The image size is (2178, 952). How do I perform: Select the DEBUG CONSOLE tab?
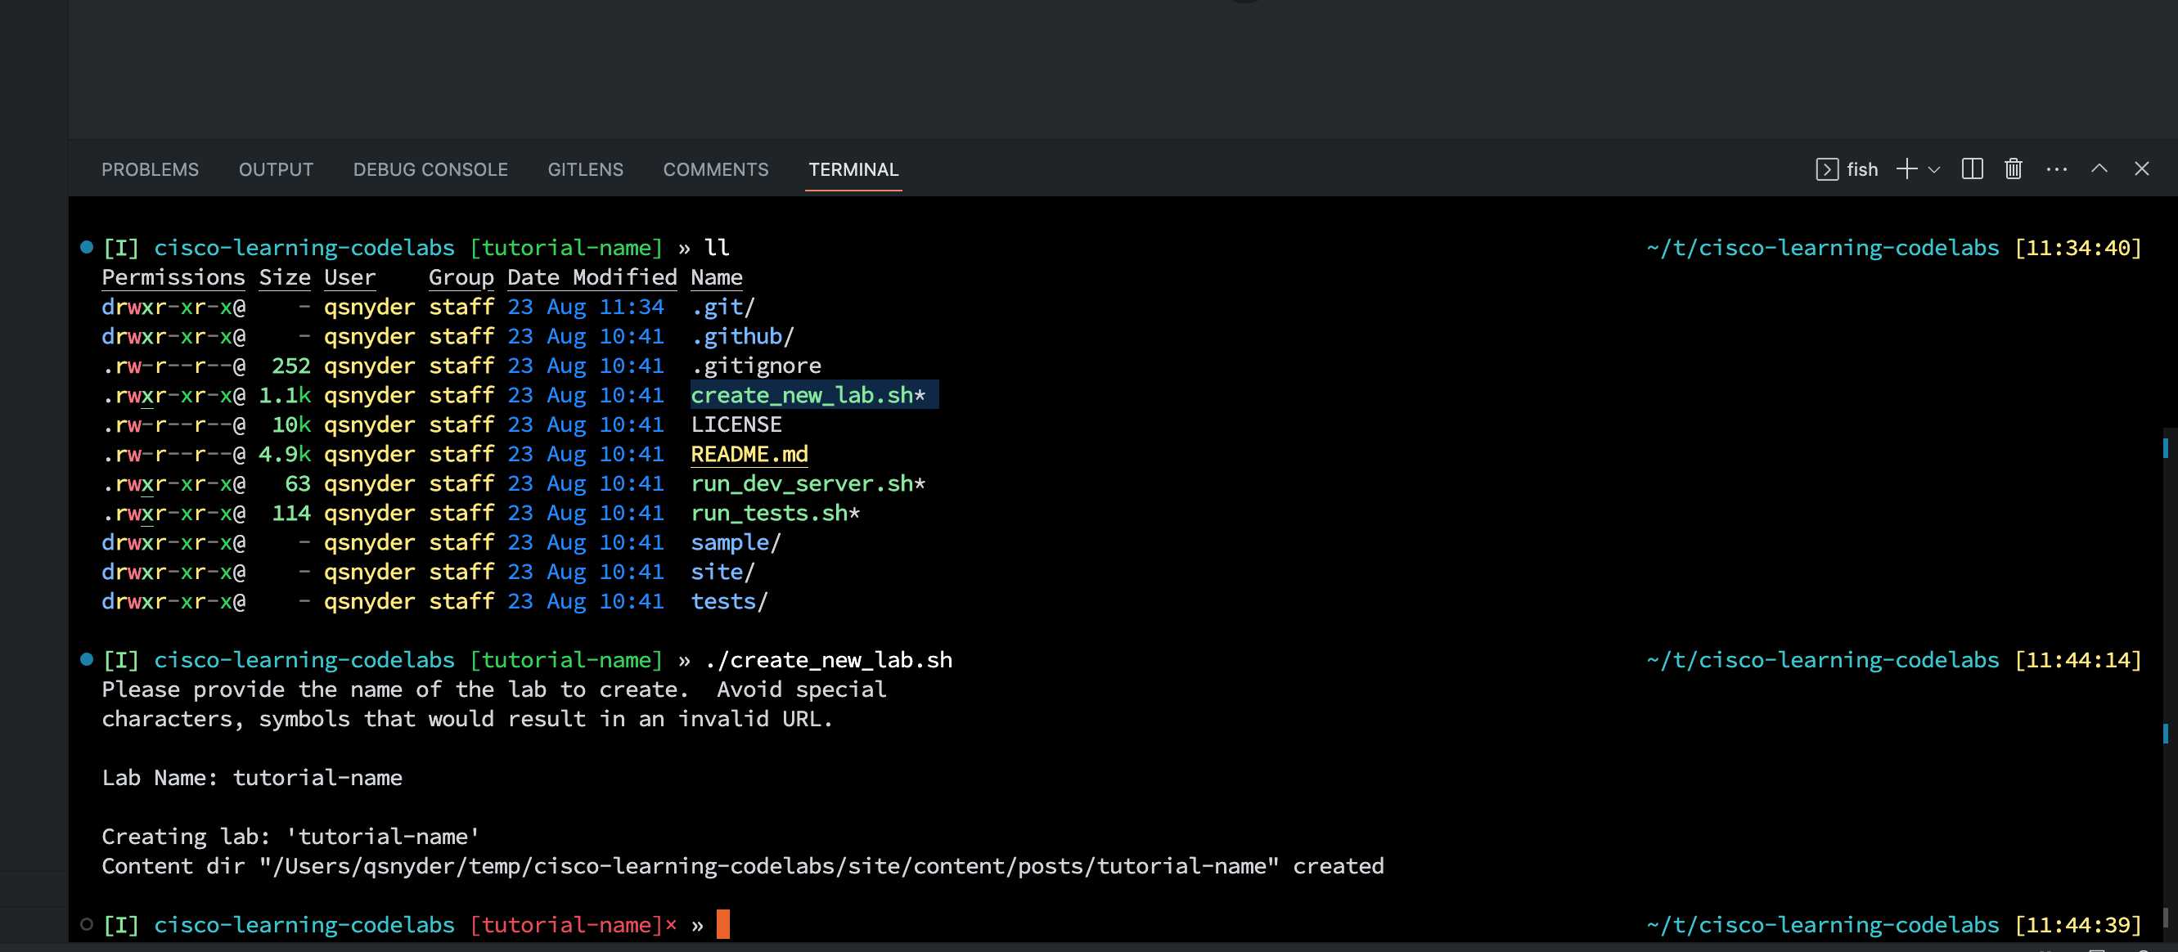[x=430, y=168]
